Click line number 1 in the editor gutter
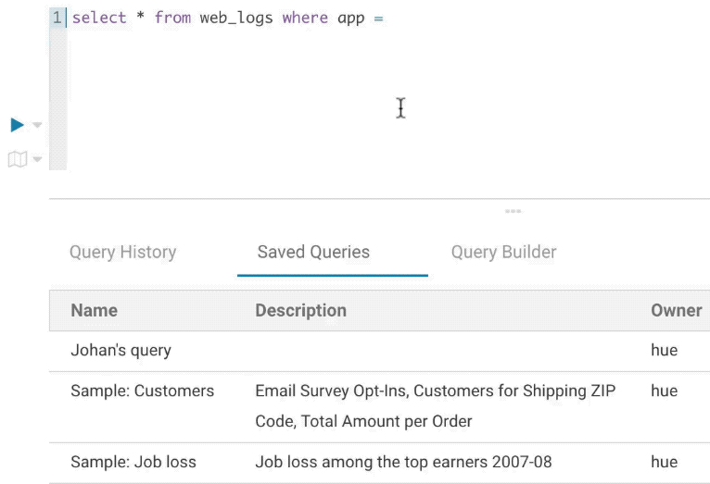This screenshot has height=484, width=710. coord(57,18)
